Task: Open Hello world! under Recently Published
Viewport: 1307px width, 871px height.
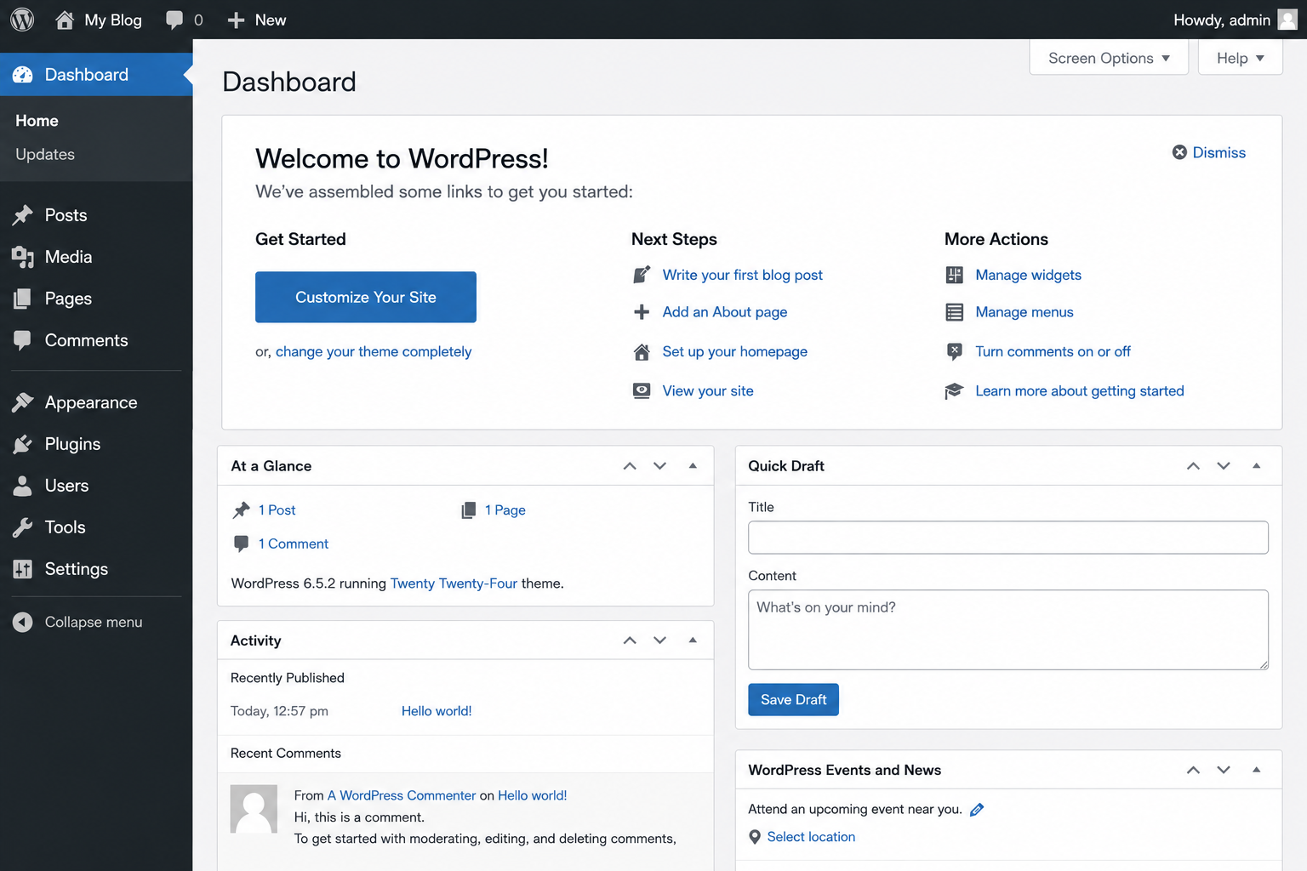Action: pyautogui.click(x=437, y=711)
